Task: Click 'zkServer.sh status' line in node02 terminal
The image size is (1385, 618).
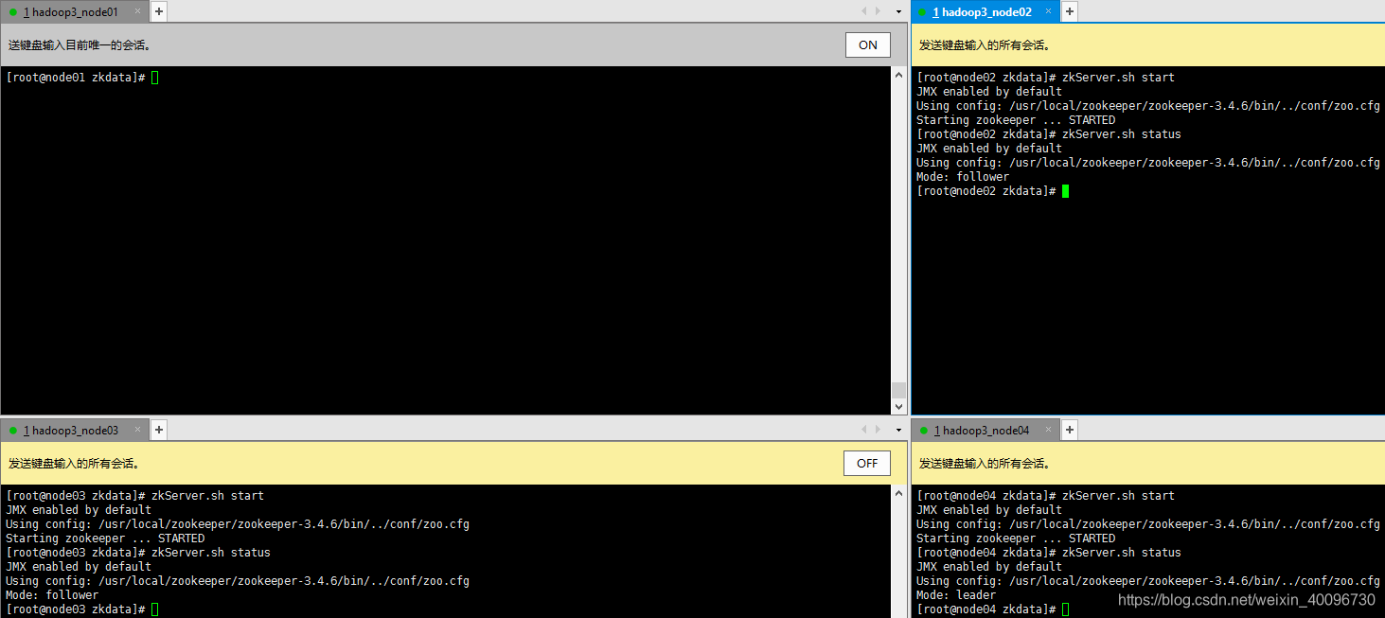Action: click(1049, 134)
